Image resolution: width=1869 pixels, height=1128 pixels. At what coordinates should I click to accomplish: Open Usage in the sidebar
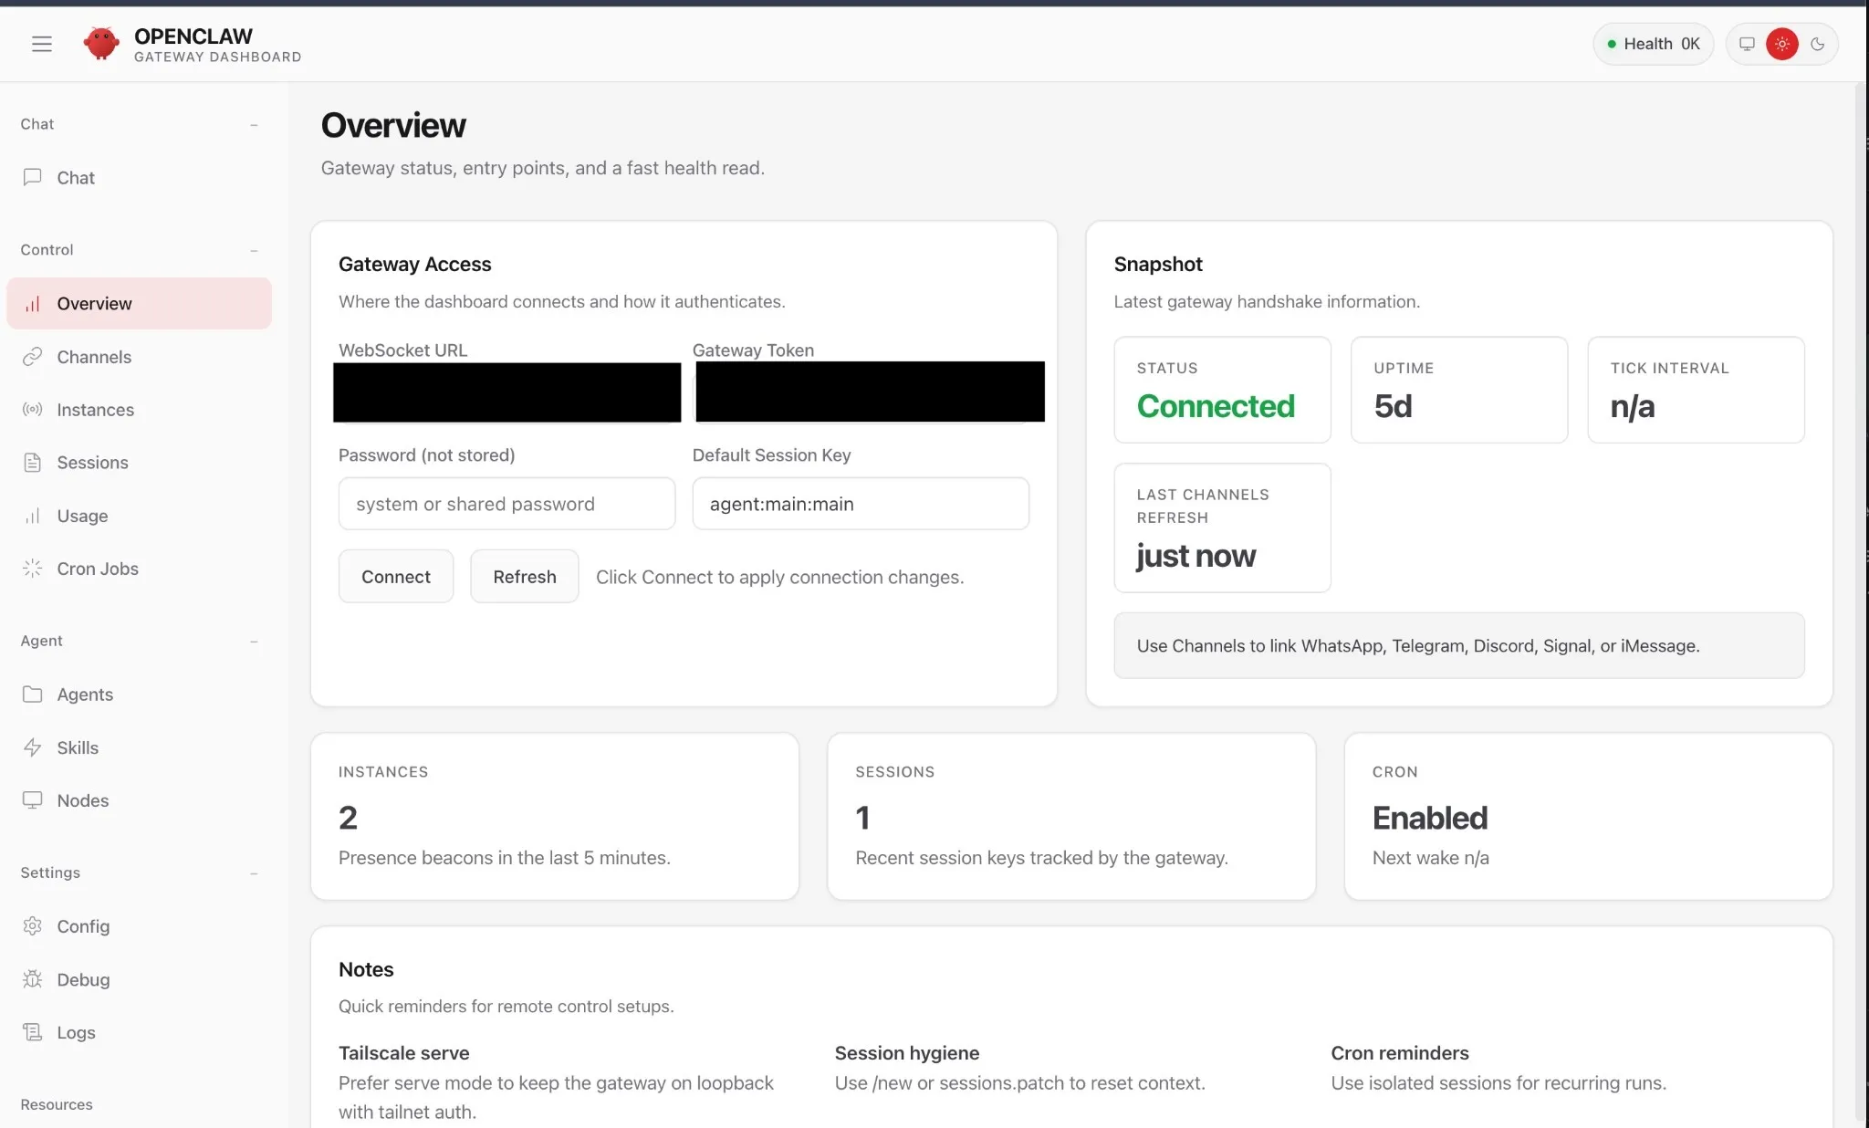139,516
